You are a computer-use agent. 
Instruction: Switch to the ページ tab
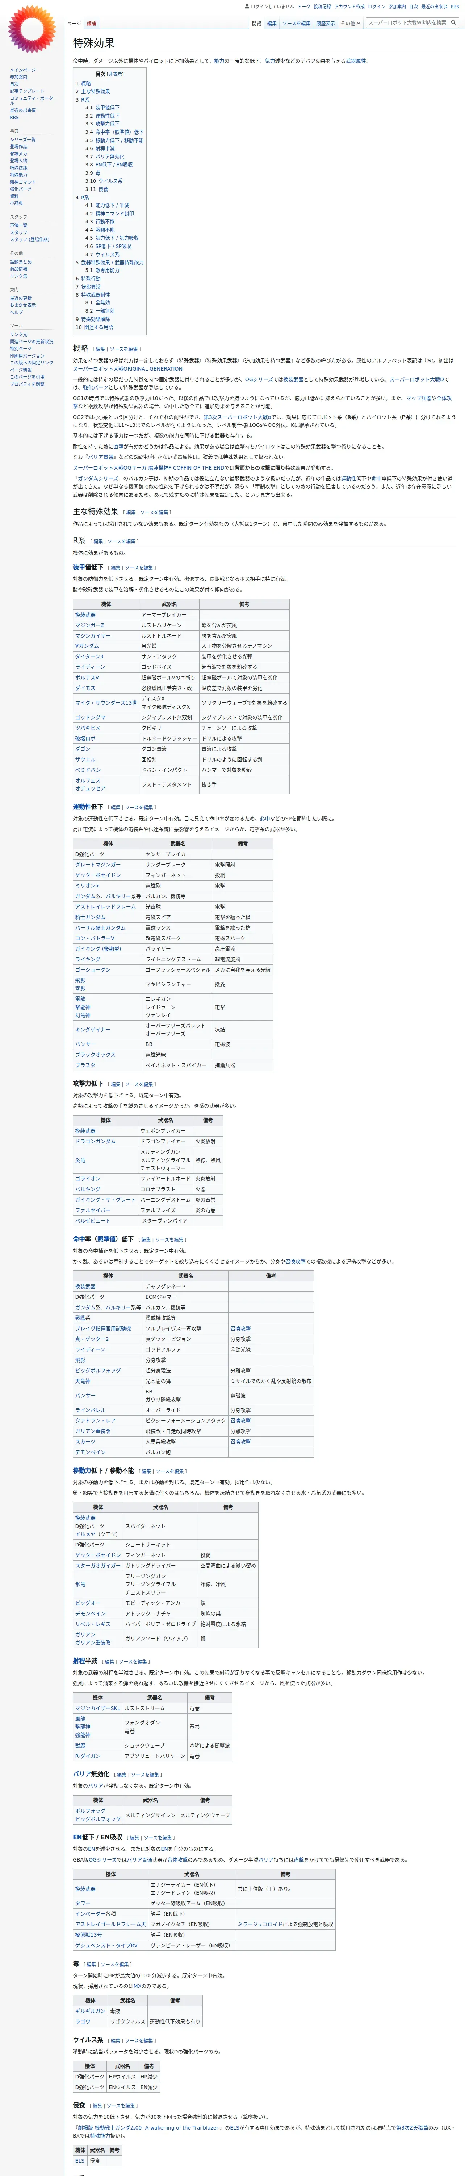pyautogui.click(x=74, y=24)
